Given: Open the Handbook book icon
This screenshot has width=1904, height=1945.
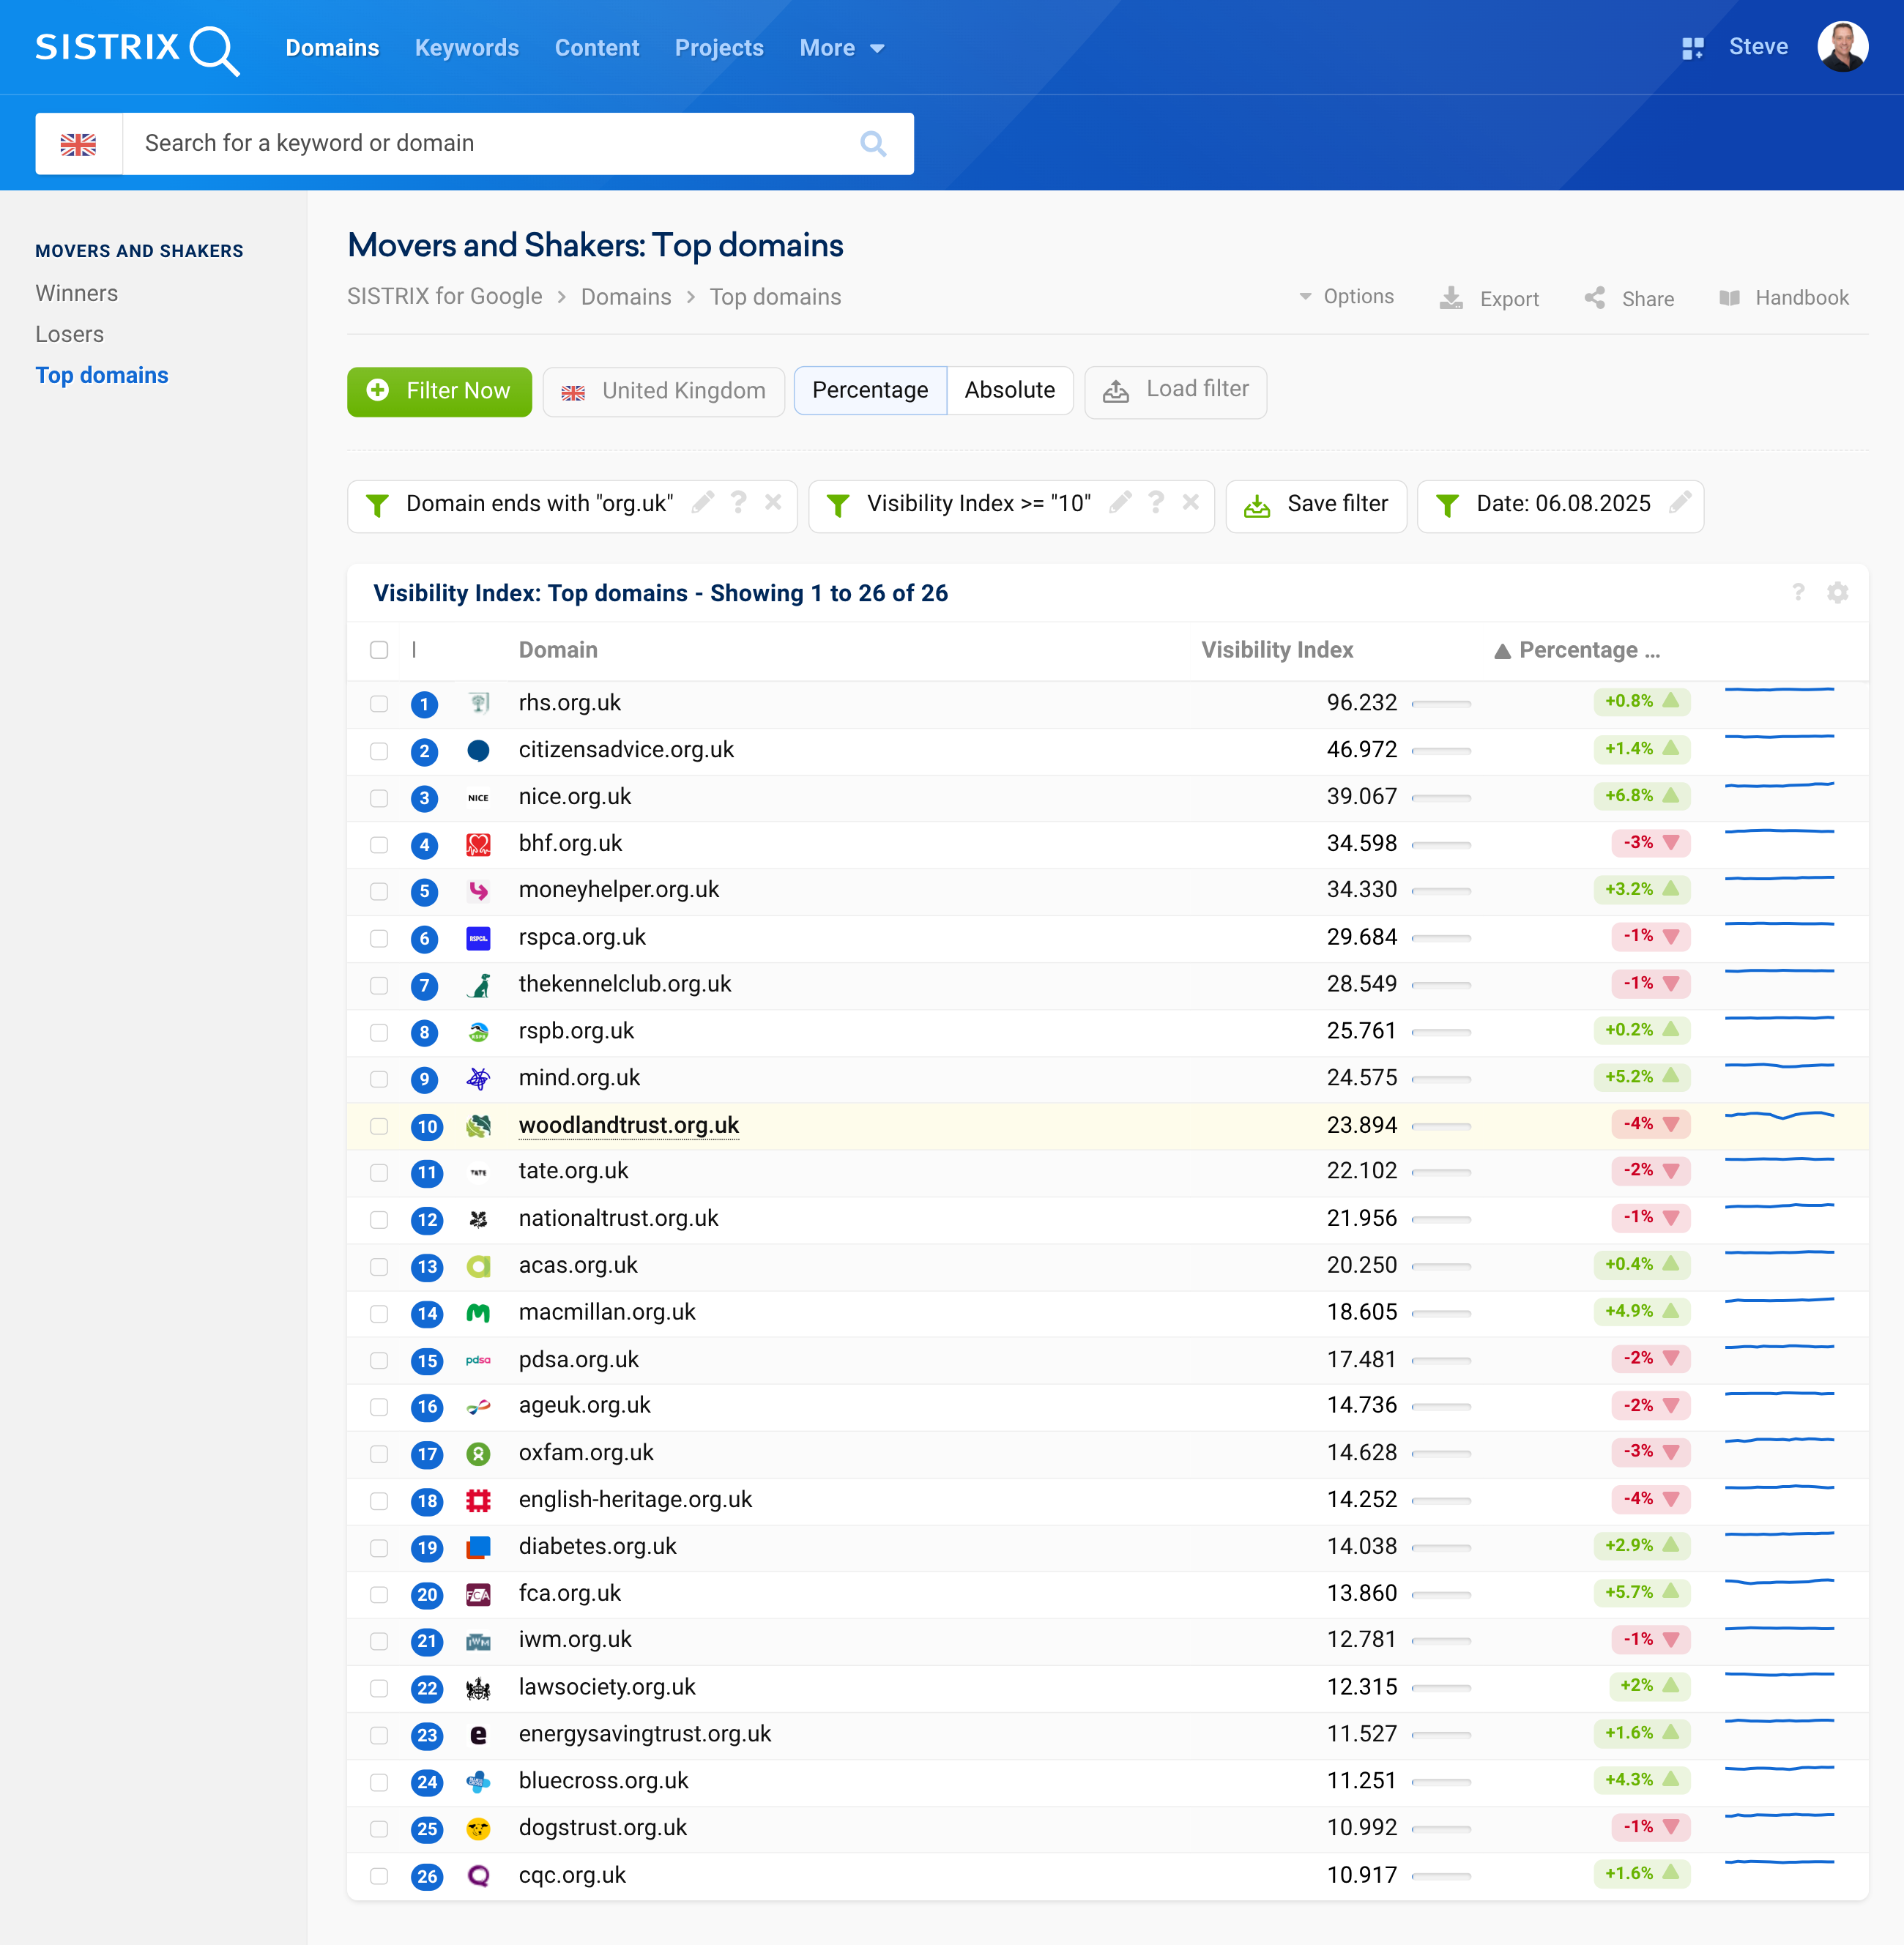Looking at the screenshot, I should coord(1729,298).
